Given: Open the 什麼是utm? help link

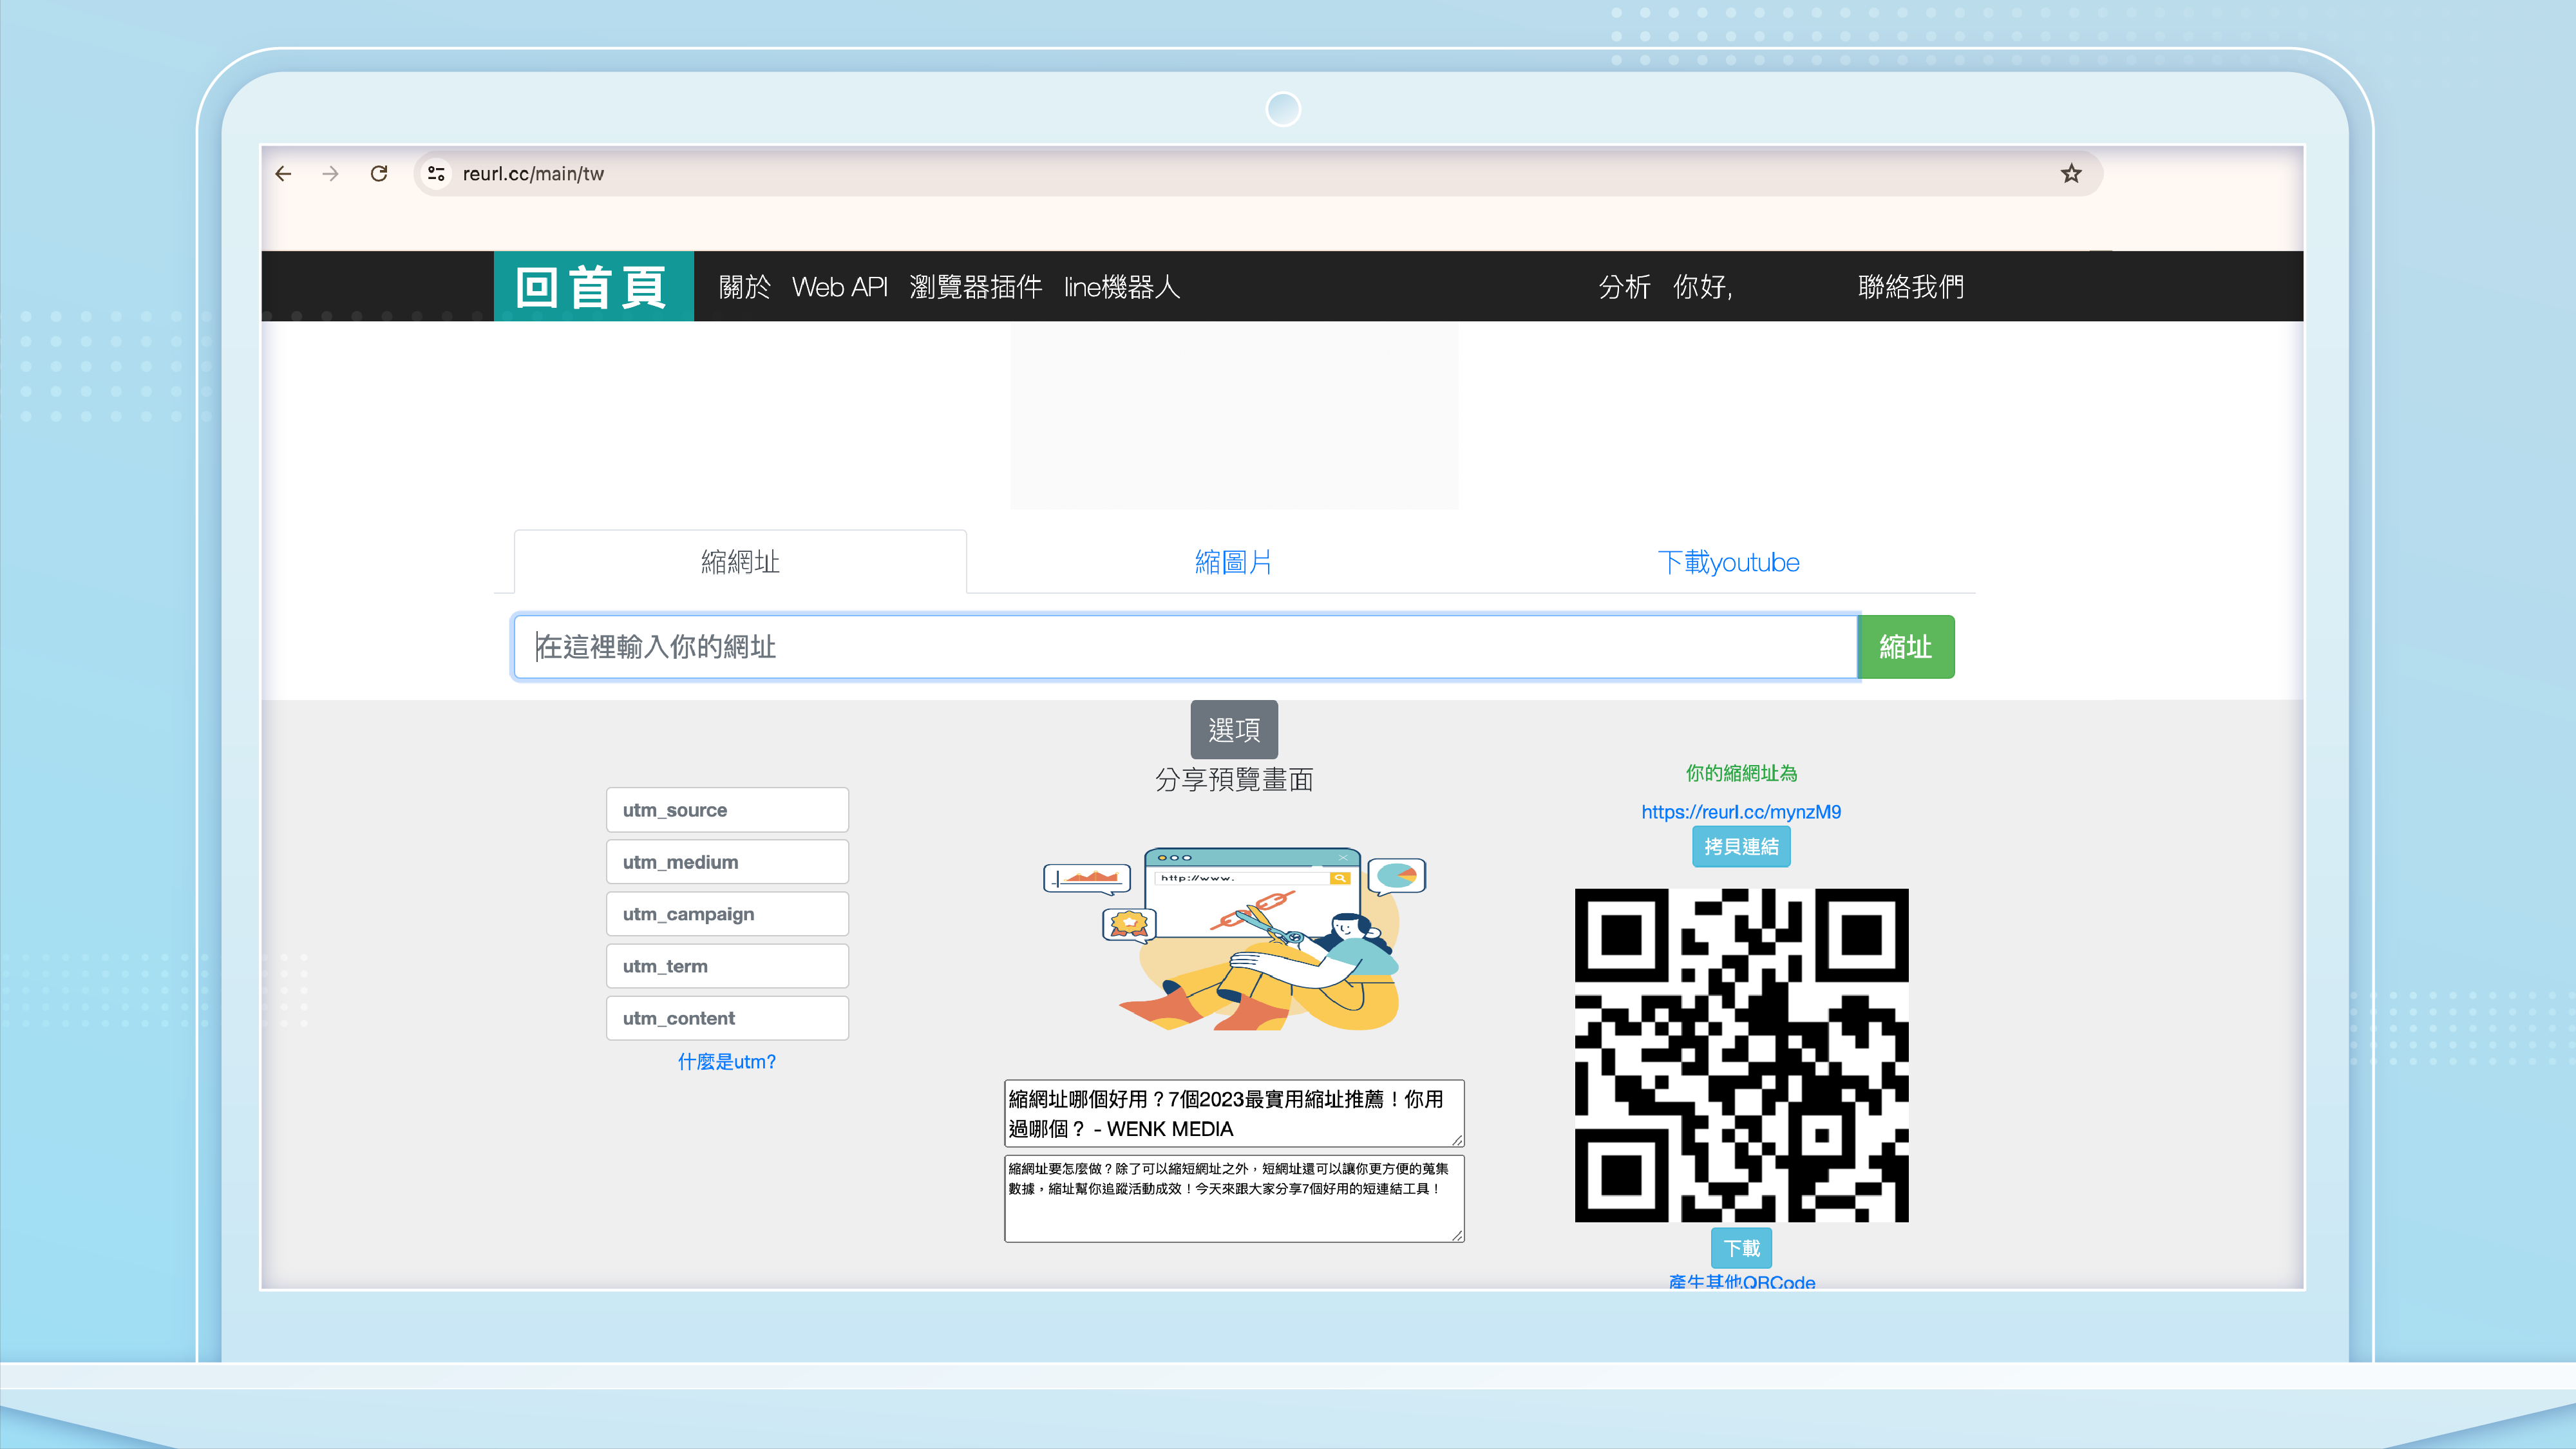Looking at the screenshot, I should point(727,1062).
